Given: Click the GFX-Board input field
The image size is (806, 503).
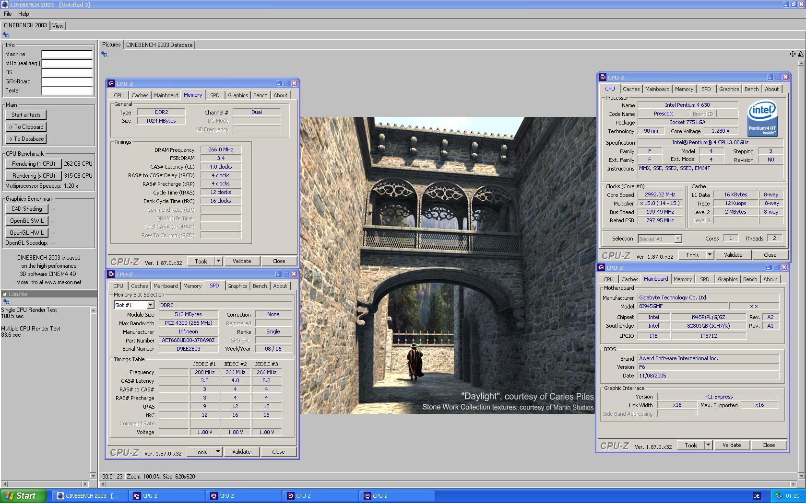Looking at the screenshot, I should [x=67, y=81].
